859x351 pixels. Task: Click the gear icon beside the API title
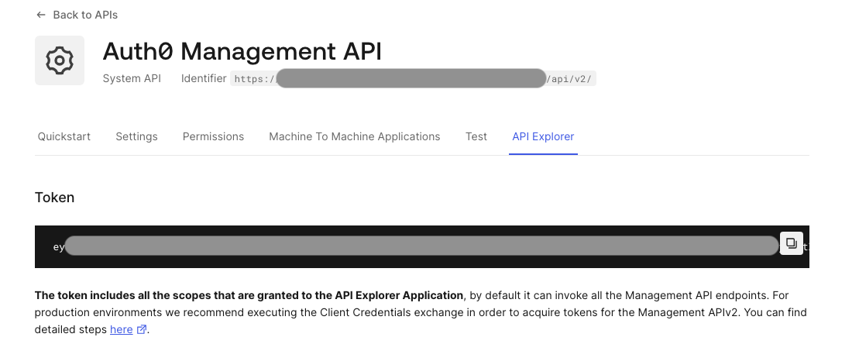pyautogui.click(x=60, y=60)
